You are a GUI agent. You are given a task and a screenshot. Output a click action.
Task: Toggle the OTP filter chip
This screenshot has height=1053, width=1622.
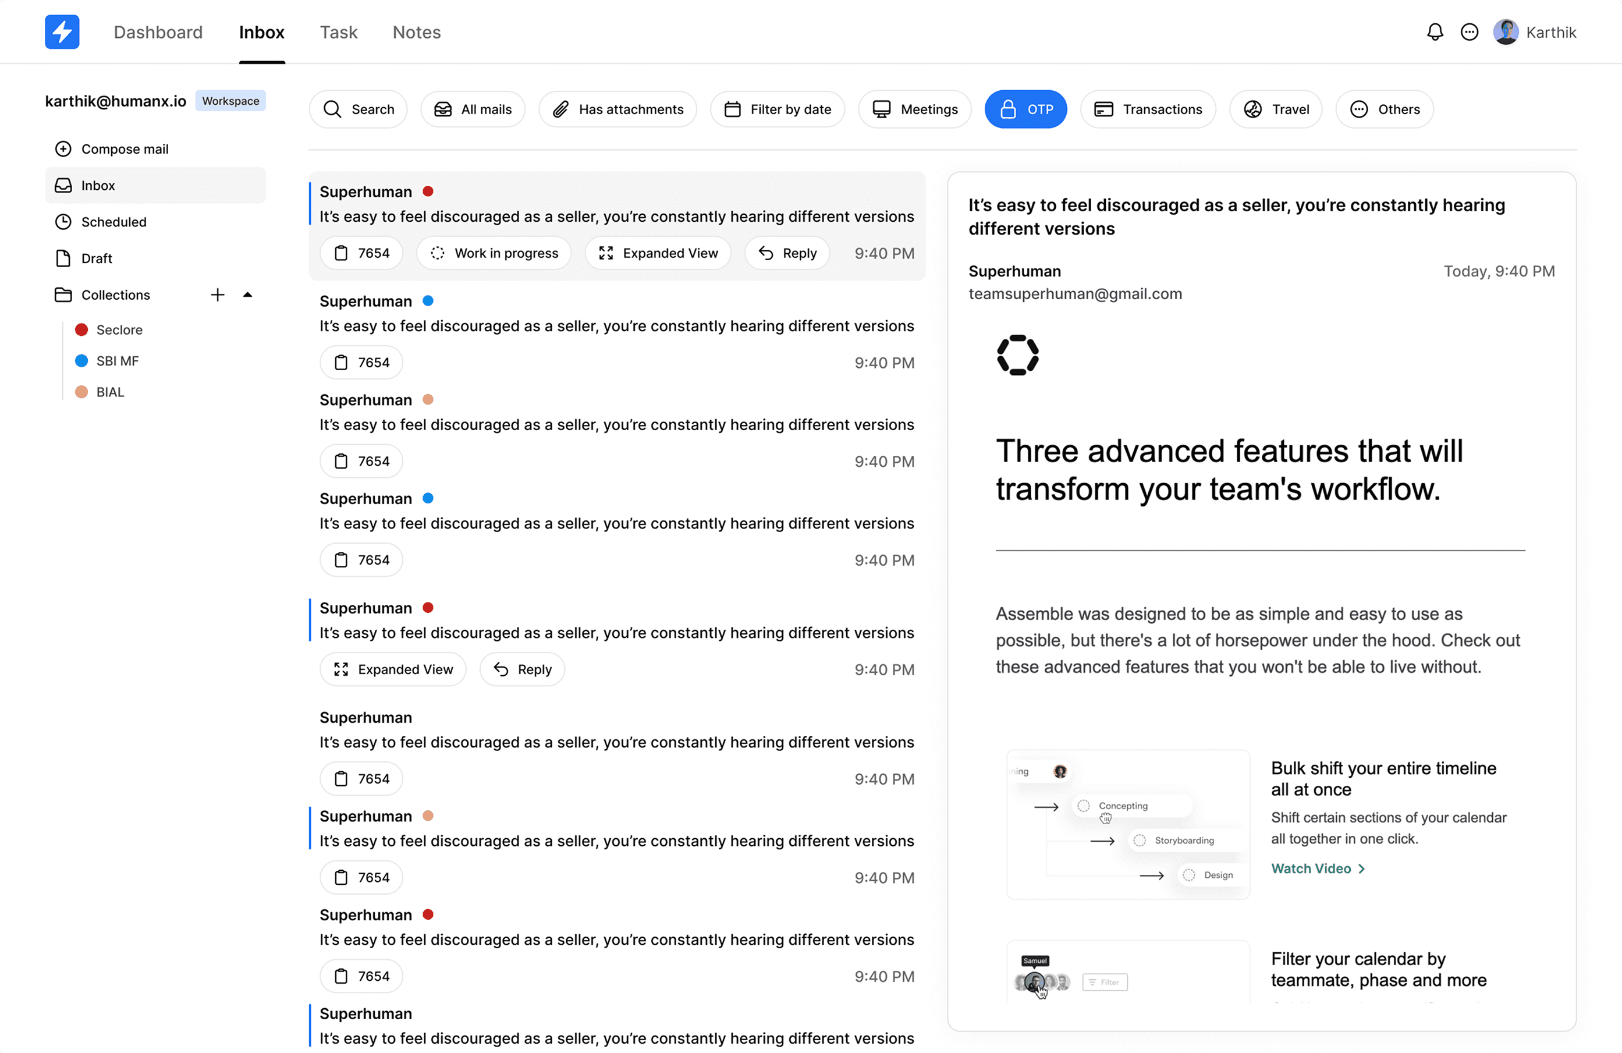1025,109
